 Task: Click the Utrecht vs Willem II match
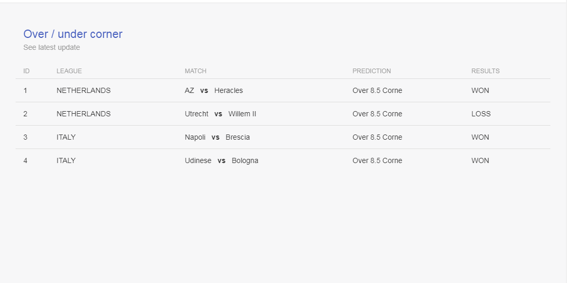[220, 114]
